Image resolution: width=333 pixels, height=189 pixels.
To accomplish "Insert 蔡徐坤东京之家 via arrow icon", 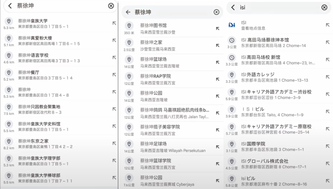I will coord(114,144).
